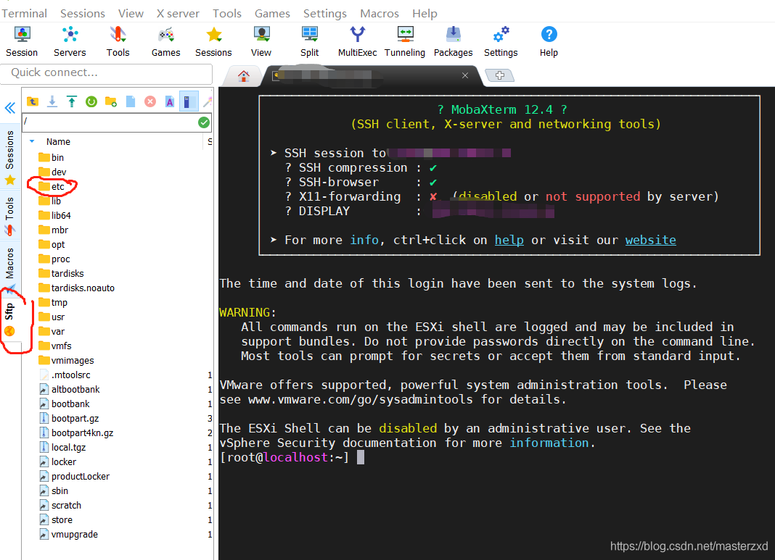Select the .mtoolsrc file
Image resolution: width=775 pixels, height=560 pixels.
[x=65, y=375]
